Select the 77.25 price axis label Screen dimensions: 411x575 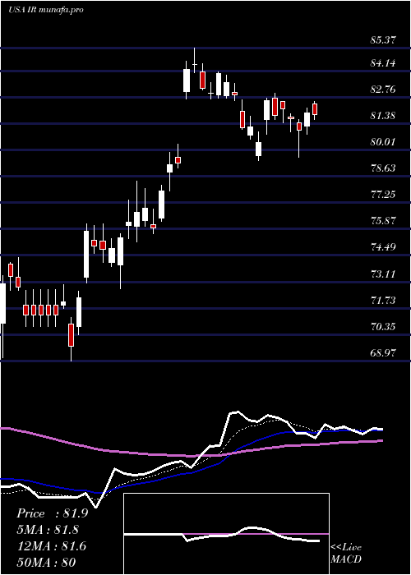(383, 195)
